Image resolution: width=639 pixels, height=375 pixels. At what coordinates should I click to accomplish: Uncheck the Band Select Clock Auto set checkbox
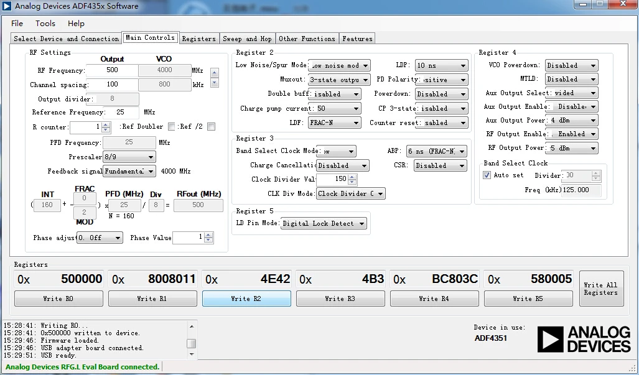[x=487, y=175]
